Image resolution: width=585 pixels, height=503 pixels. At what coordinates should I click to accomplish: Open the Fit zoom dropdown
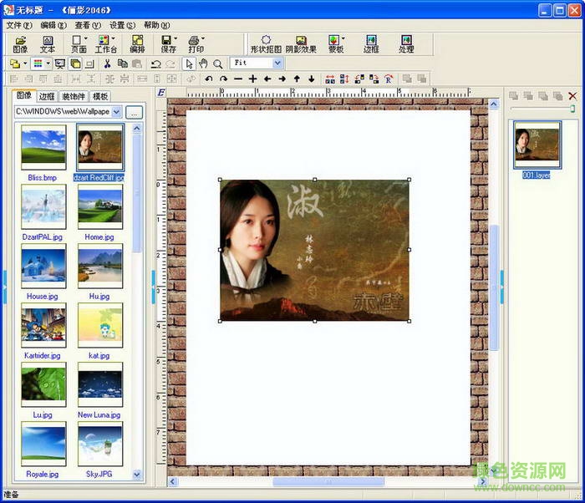(x=277, y=64)
